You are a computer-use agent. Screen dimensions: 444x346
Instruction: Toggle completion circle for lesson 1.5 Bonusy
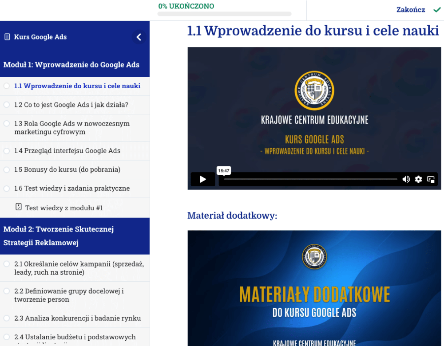(7, 169)
